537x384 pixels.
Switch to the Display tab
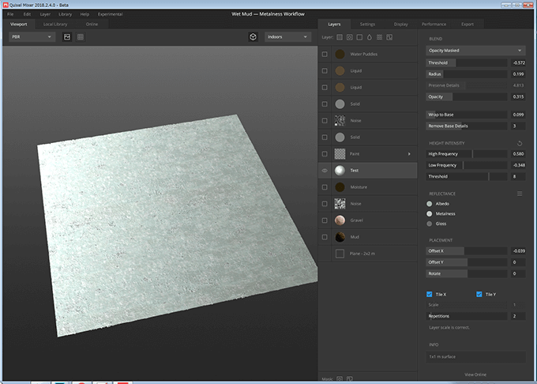pos(400,24)
